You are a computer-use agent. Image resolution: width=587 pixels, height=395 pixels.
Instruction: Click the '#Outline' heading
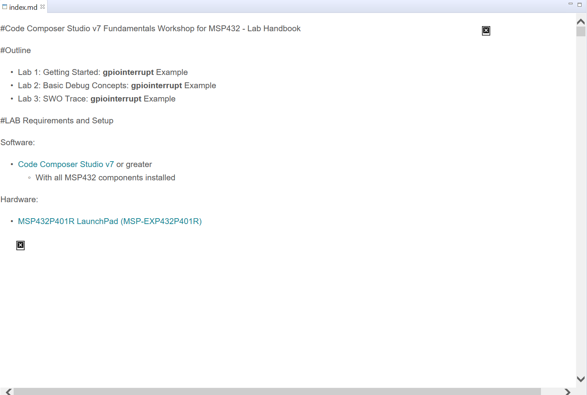[16, 50]
